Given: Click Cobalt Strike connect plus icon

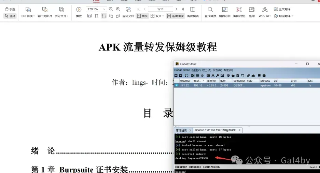Looking at the screenshot, I should point(176,76).
